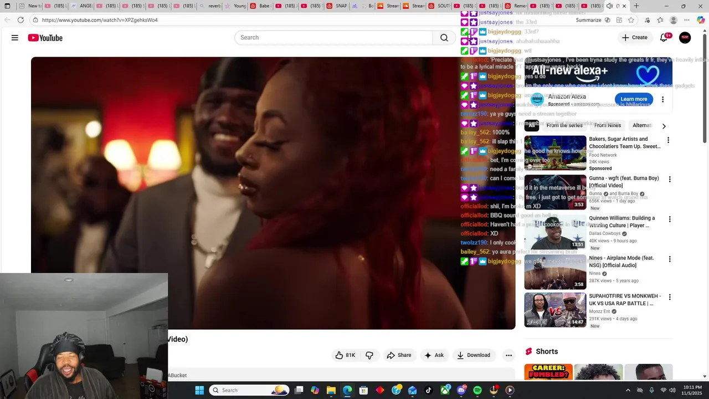Open Quinnen Williams video thumbnail
709x399 pixels.
point(555,232)
